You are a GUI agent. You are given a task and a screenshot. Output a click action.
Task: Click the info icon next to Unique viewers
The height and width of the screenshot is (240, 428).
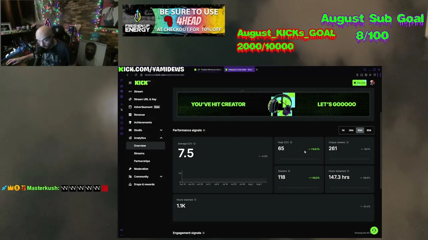tap(347, 142)
